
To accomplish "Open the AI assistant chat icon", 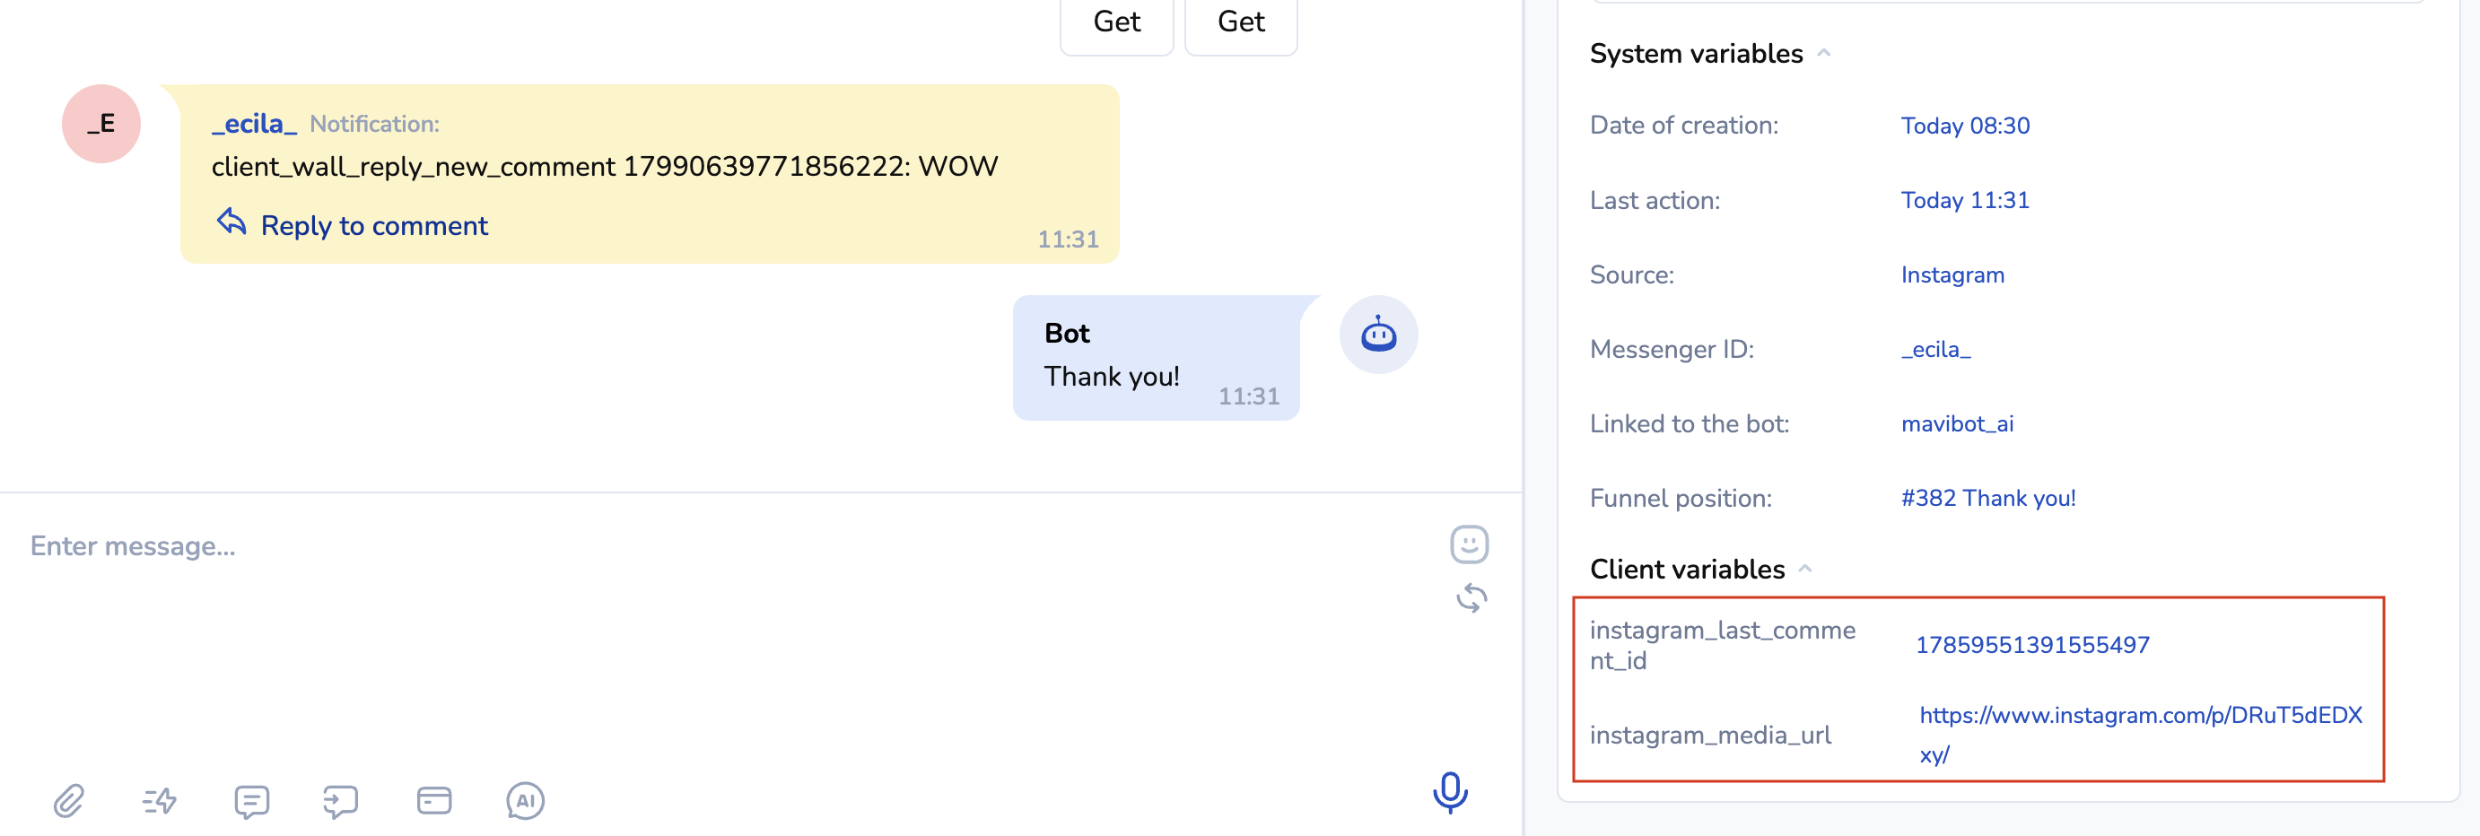I will click(525, 800).
